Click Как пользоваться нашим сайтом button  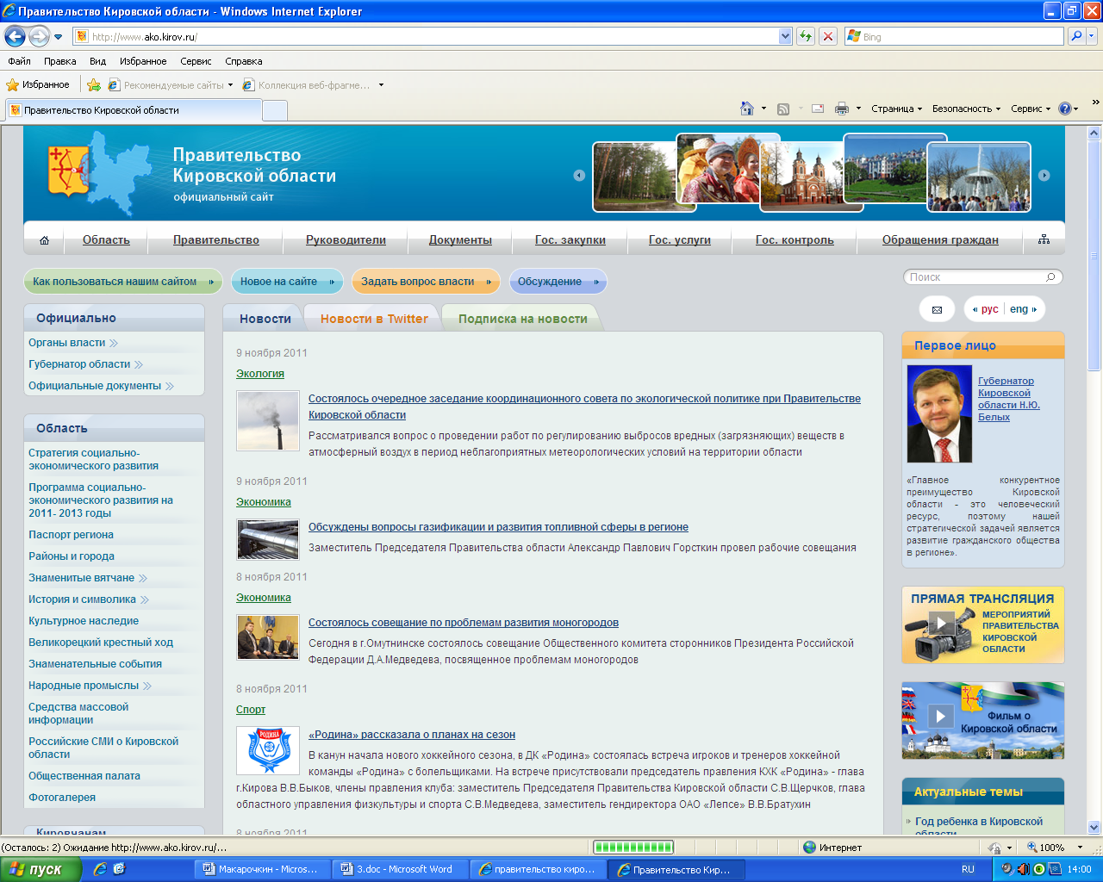(x=122, y=282)
